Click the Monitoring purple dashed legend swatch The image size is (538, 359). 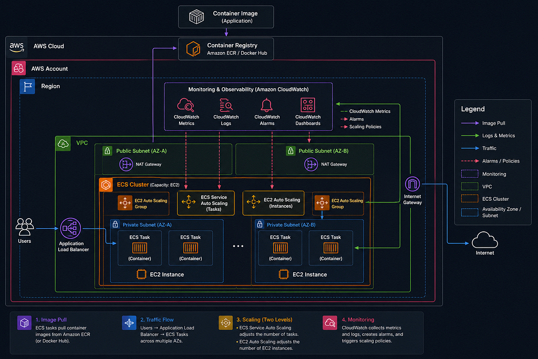click(x=470, y=173)
